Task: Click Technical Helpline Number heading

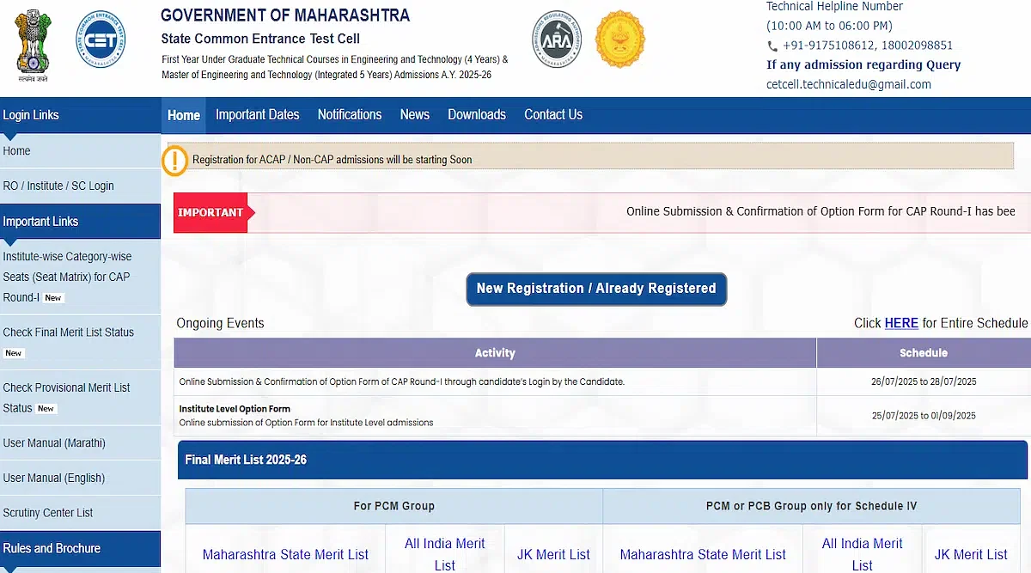Action: [834, 7]
